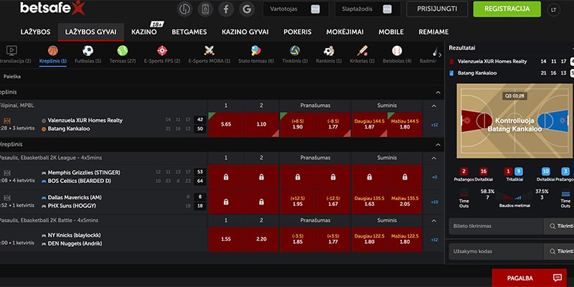The height and width of the screenshot is (287, 574).
Task: Bet DEN Nuggets win at 2.20
Action: [x=261, y=240]
